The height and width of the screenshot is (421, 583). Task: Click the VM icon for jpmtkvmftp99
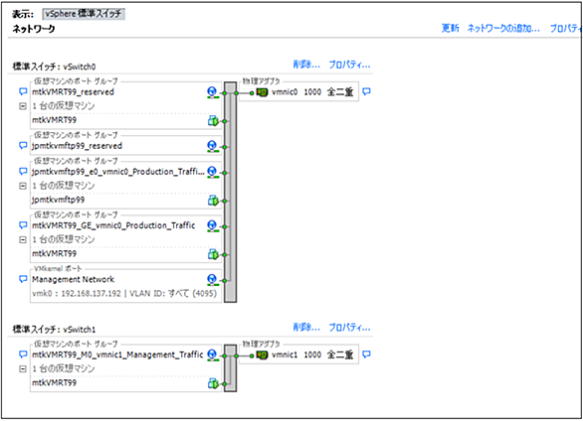[213, 201]
